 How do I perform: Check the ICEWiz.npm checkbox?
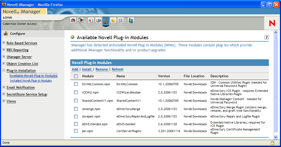click(76, 92)
